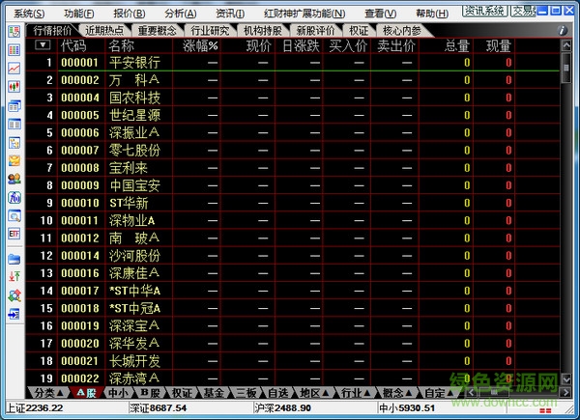
Task: Select the 中小 bottom tab
Action: pyautogui.click(x=118, y=393)
